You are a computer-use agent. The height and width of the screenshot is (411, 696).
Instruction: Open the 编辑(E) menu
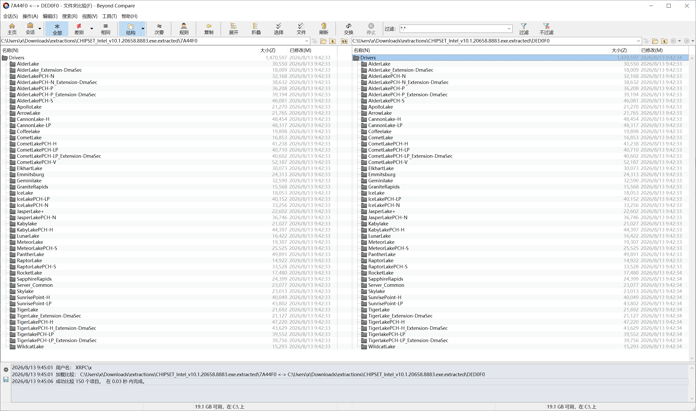tap(50, 16)
